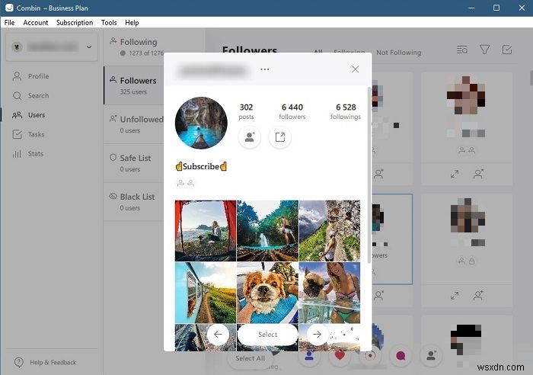
Task: Click the gray unfollow icon in bottom bar
Action: (x=431, y=356)
